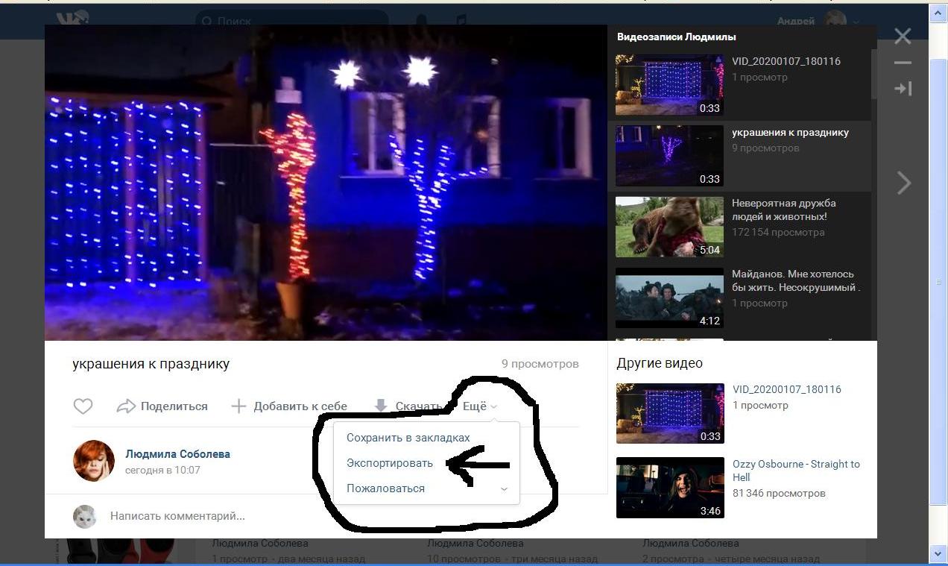Open Людмила Соболева's avatar

(94, 461)
